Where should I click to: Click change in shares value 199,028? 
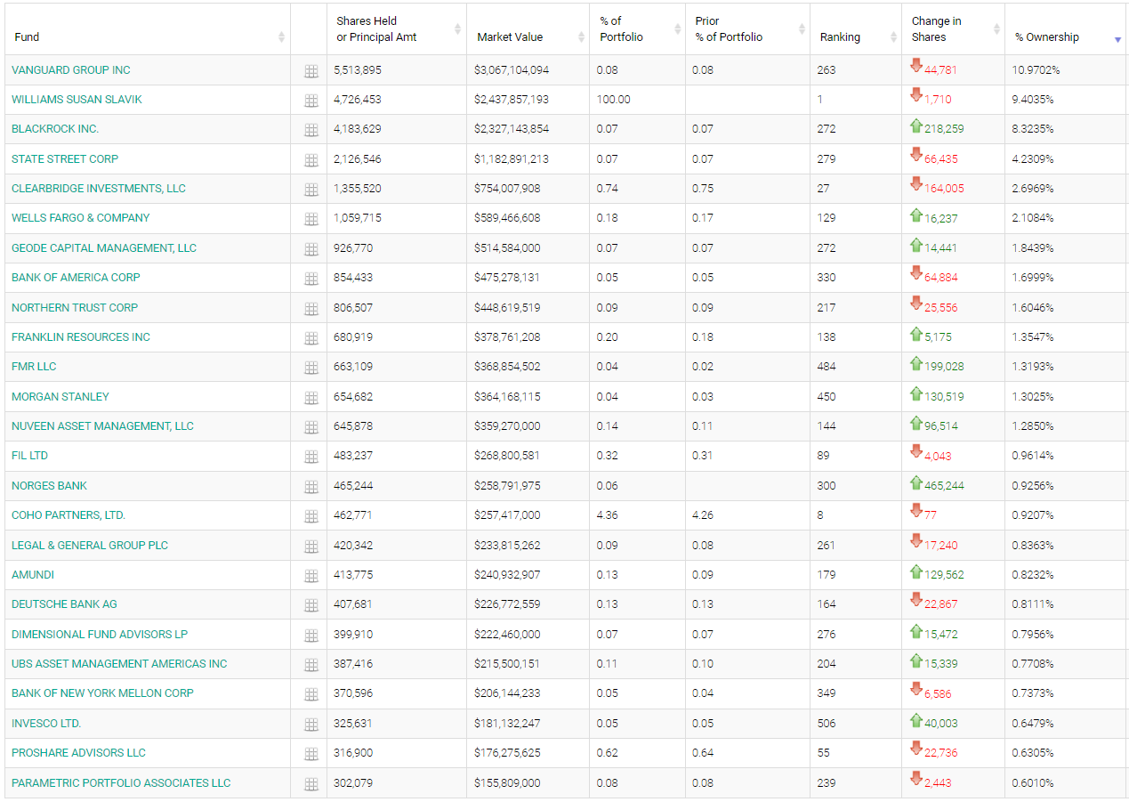pos(944,367)
